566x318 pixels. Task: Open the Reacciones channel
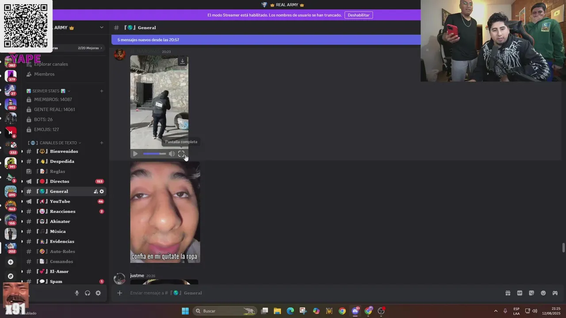click(65, 212)
